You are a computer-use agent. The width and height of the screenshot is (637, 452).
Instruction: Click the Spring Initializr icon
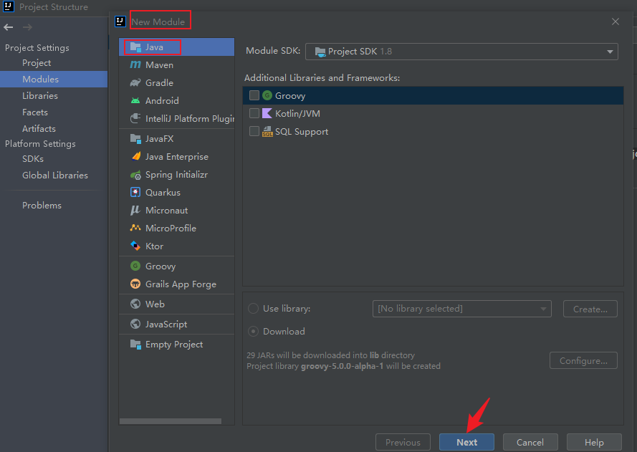click(x=135, y=175)
